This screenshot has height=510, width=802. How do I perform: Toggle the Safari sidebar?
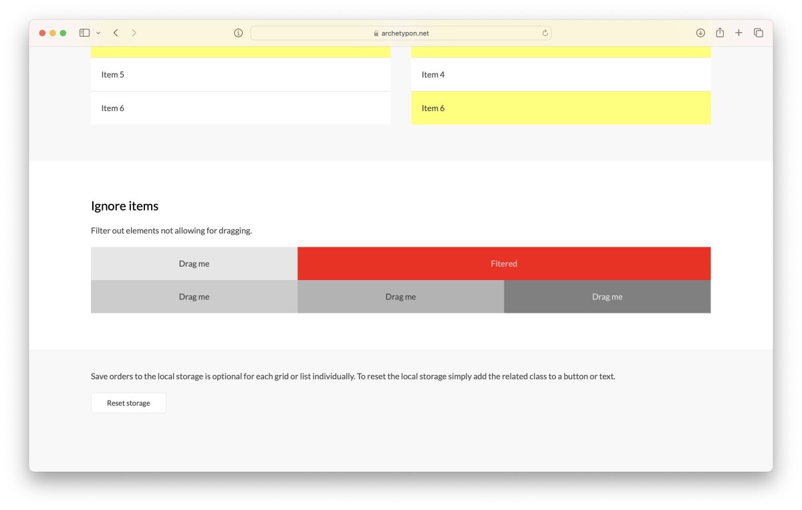(84, 32)
